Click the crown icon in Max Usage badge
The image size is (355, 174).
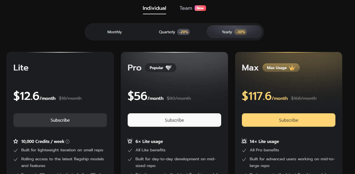pyautogui.click(x=292, y=68)
